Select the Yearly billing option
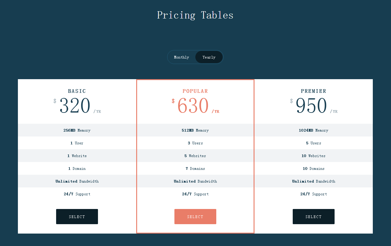This screenshot has height=246, width=391. 209,57
